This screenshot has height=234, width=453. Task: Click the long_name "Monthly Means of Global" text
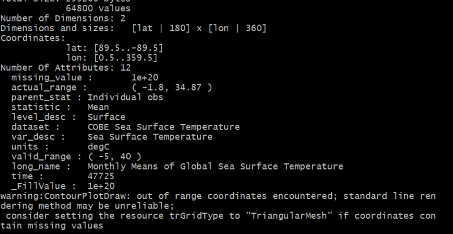(x=149, y=166)
